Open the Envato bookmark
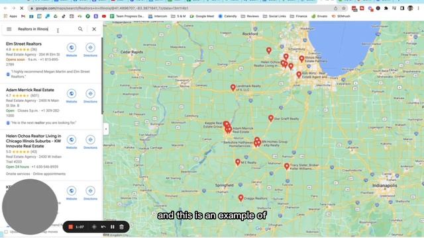 click(x=319, y=16)
